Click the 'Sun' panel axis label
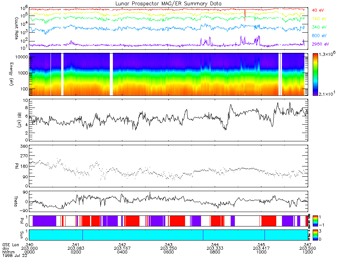 pos(22,235)
